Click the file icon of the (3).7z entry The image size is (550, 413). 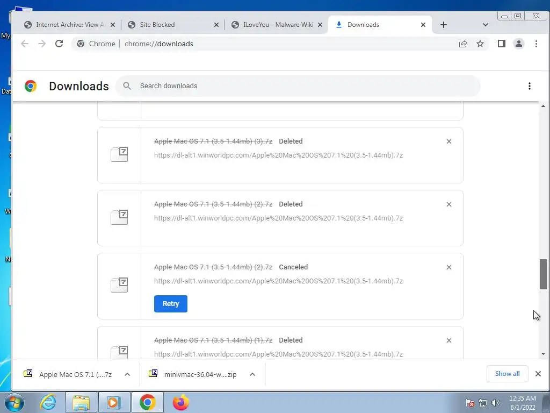tap(119, 154)
